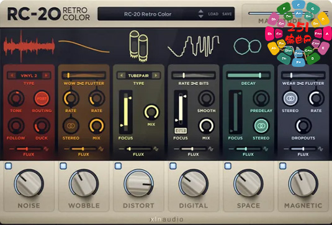Click the large DIGITAL amount knob
The image size is (332, 225).
click(194, 183)
